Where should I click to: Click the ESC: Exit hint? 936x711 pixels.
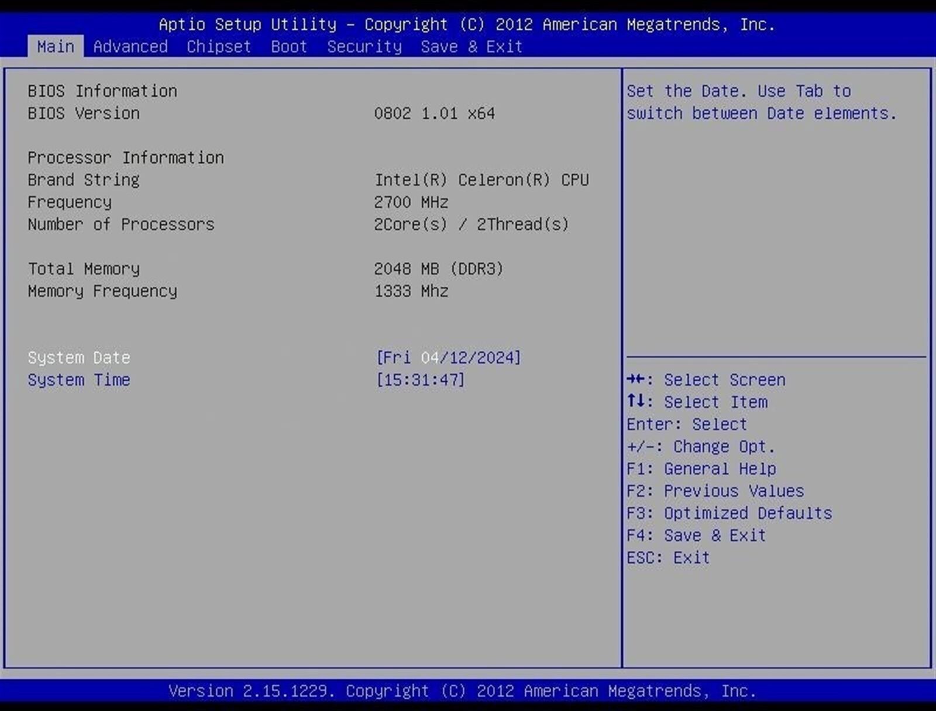[x=668, y=557]
